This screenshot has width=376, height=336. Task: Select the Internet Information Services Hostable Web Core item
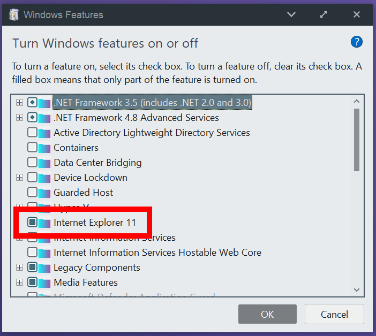point(157,253)
